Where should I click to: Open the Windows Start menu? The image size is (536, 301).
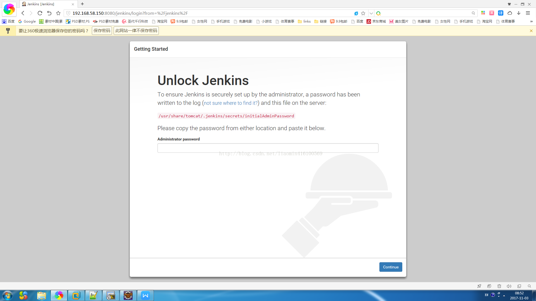8,295
